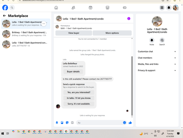Open the emoji picker in message field
The image size is (183, 138).
[124, 123]
